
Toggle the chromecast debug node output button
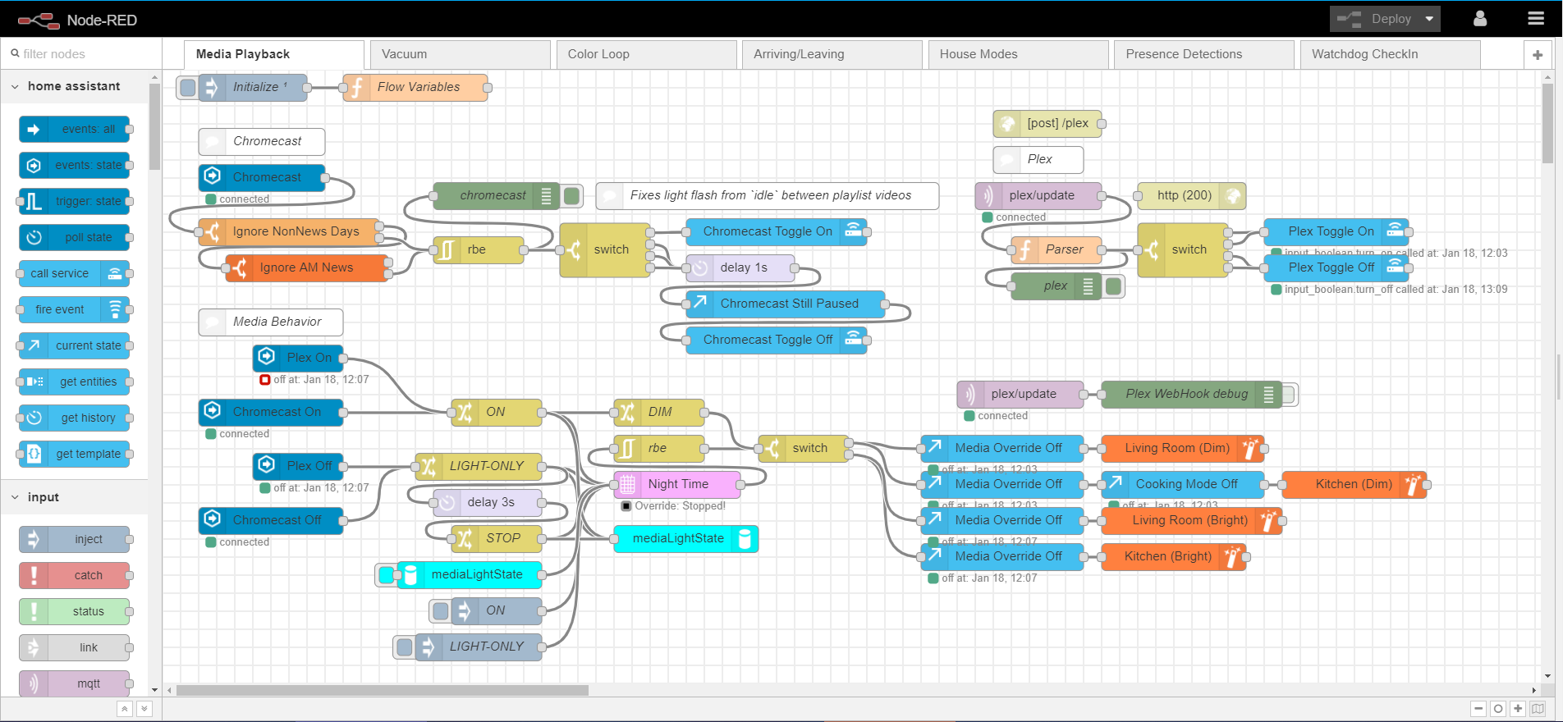point(572,195)
